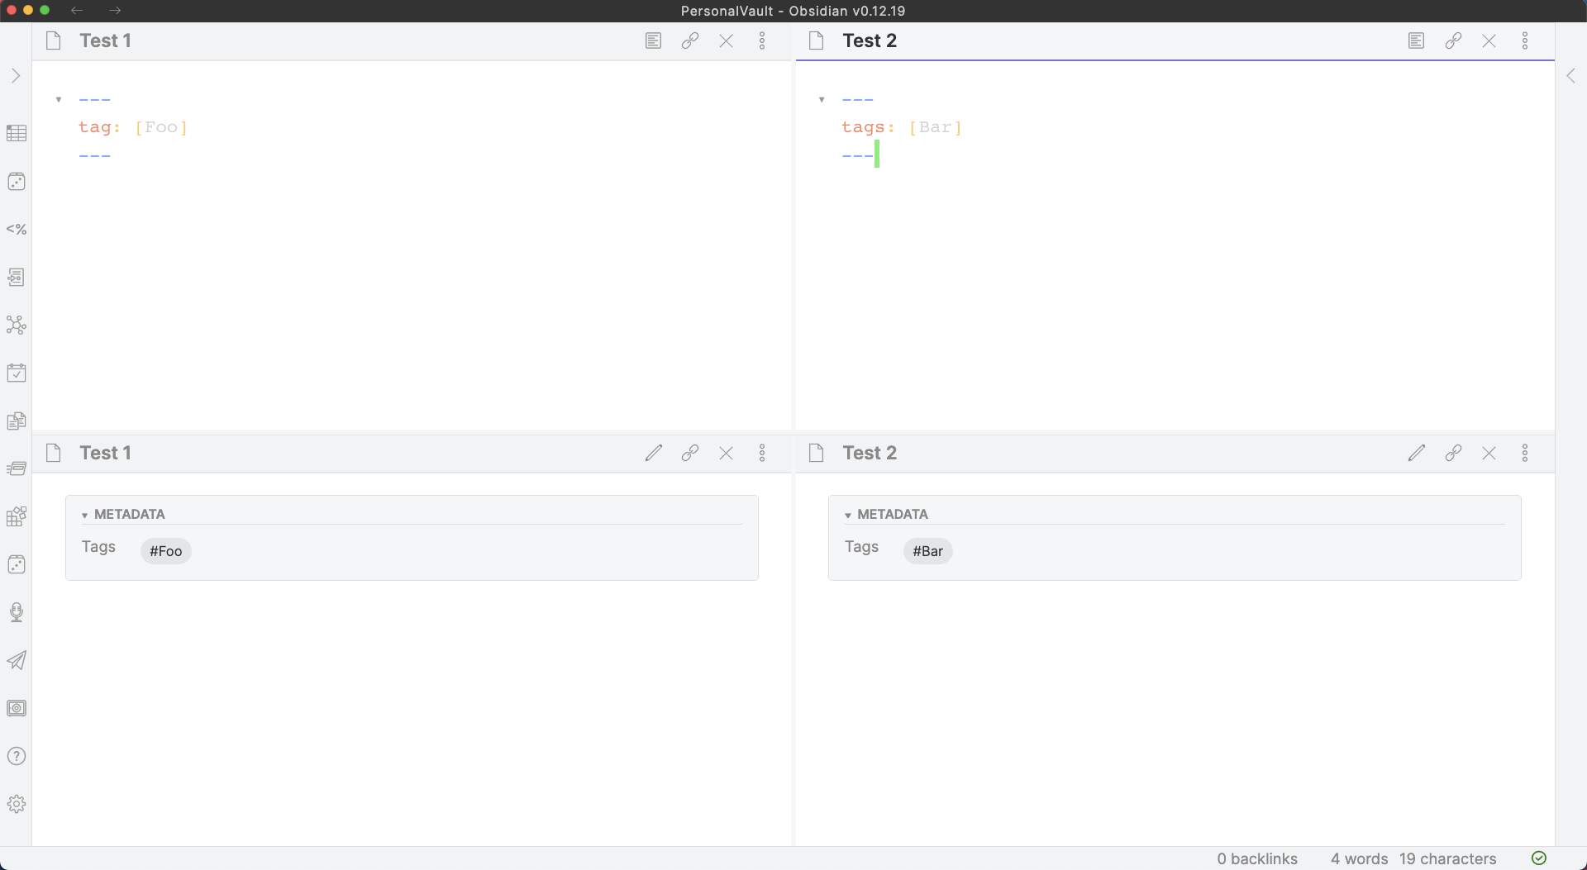1587x870 pixels.
Task: Click the Tags label in Test 1 metadata
Action: point(98,547)
